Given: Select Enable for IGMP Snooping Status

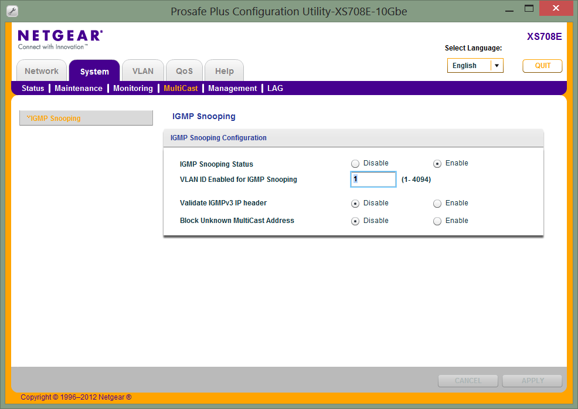Looking at the screenshot, I should [x=437, y=164].
